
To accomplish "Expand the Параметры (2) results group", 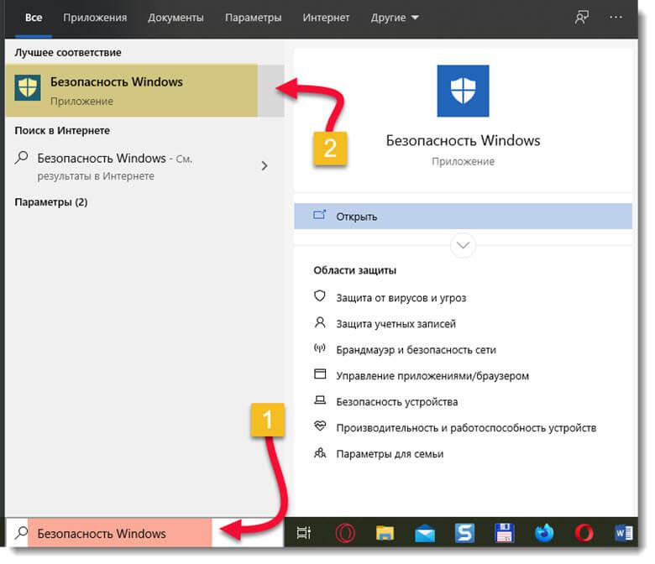I will pos(51,202).
